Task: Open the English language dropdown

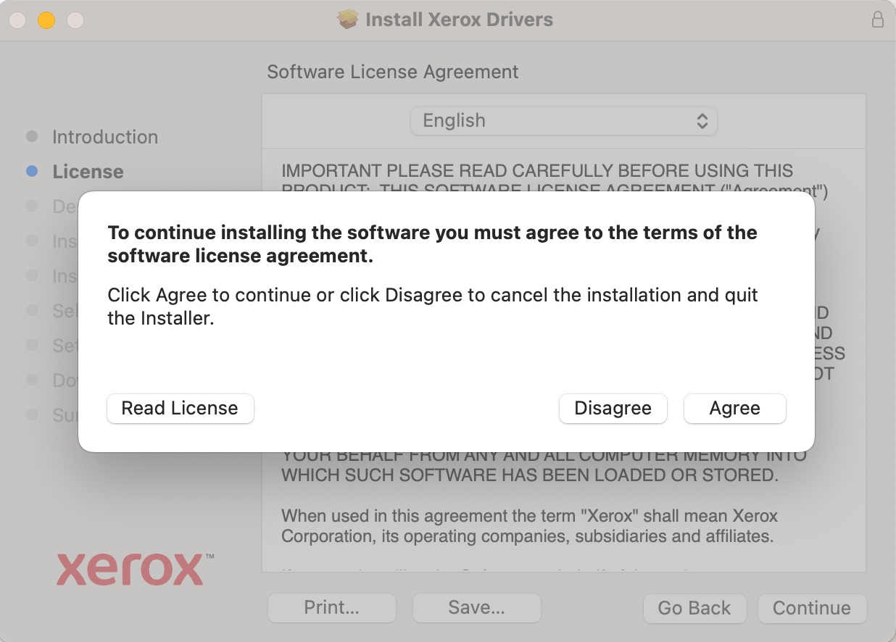Action: coord(563,120)
